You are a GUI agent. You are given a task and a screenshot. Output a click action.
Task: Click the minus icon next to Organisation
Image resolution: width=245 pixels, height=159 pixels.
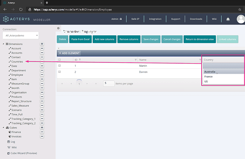(42, 92)
